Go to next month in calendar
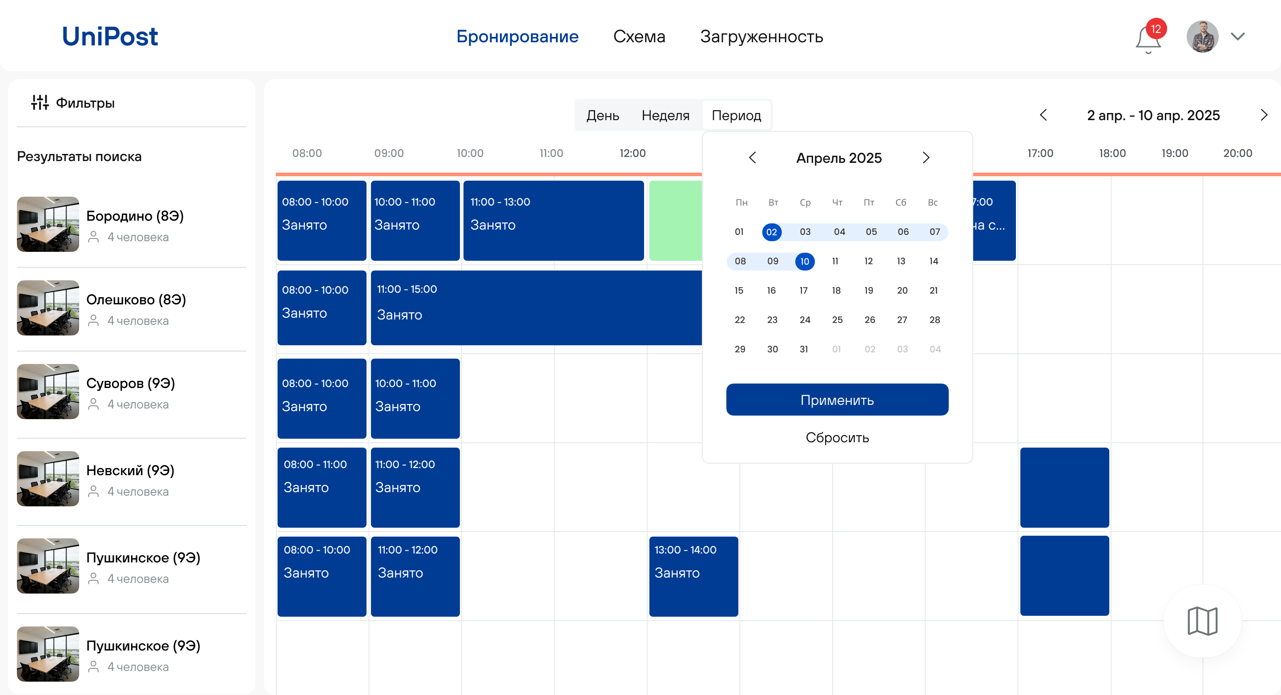This screenshot has height=695, width=1281. 926,158
